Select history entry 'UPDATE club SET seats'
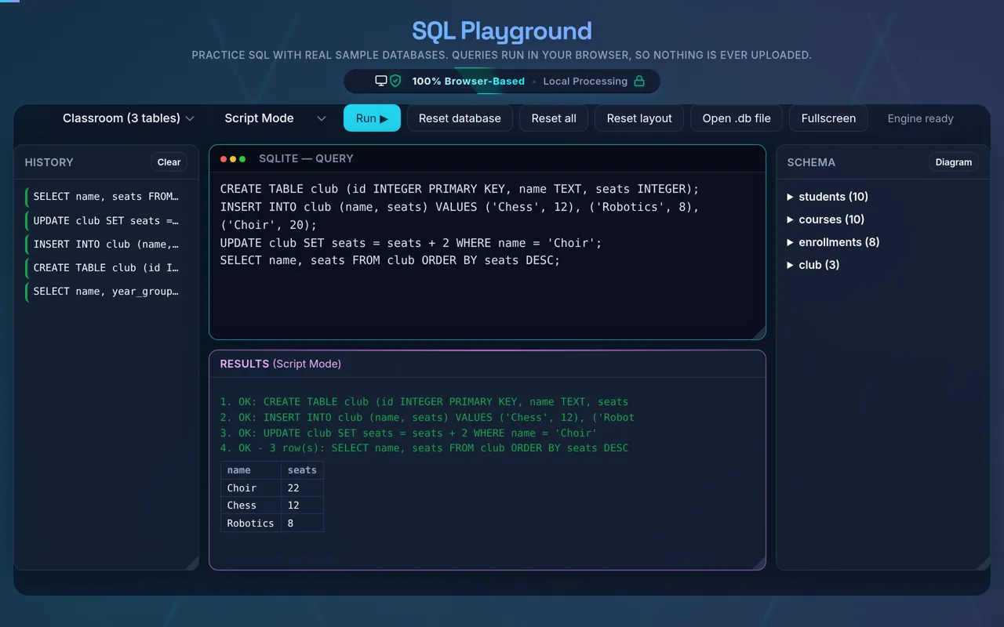 107,220
